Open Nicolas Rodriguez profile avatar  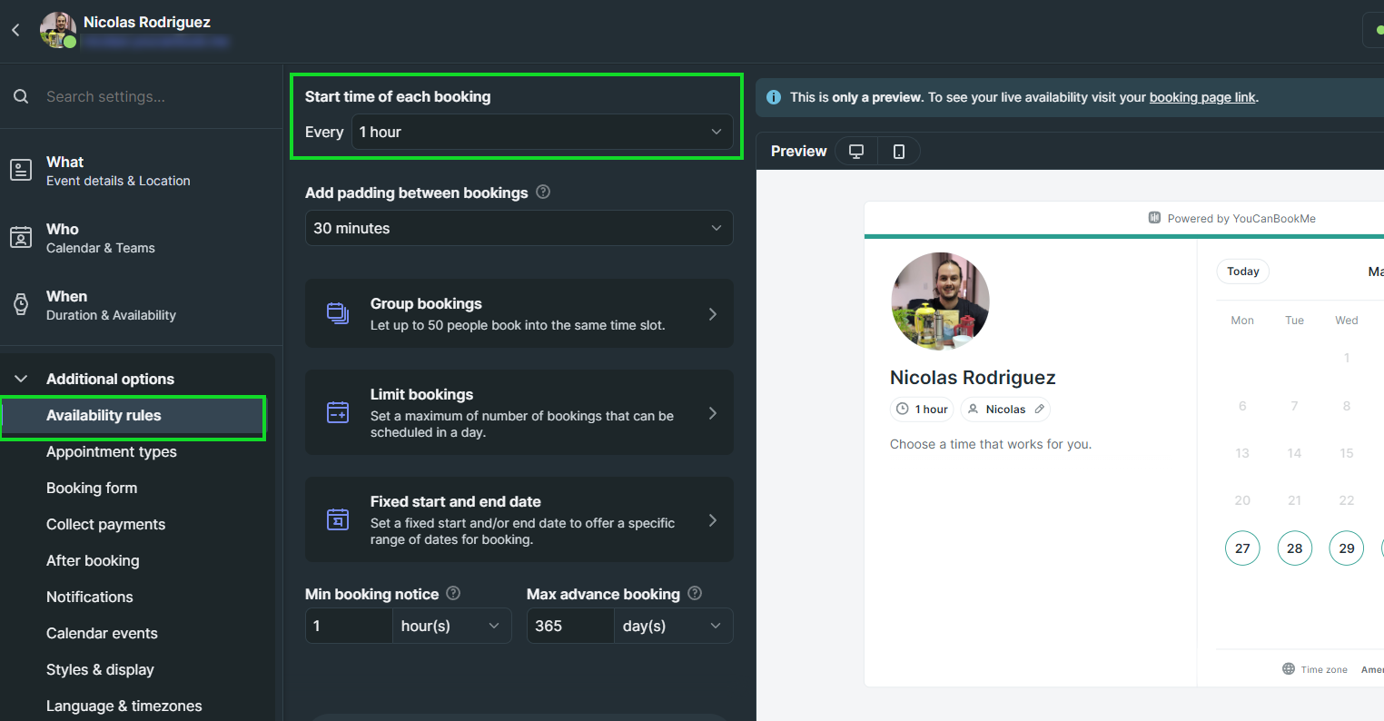(x=58, y=30)
